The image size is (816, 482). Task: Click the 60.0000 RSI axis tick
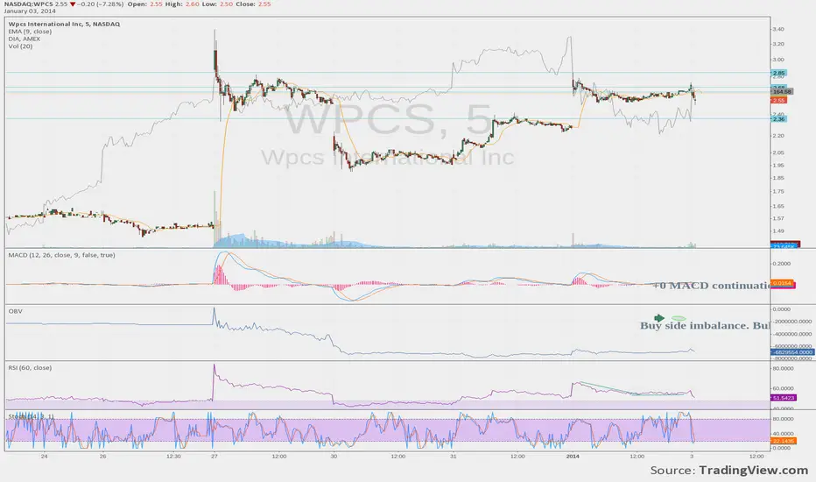pos(784,388)
